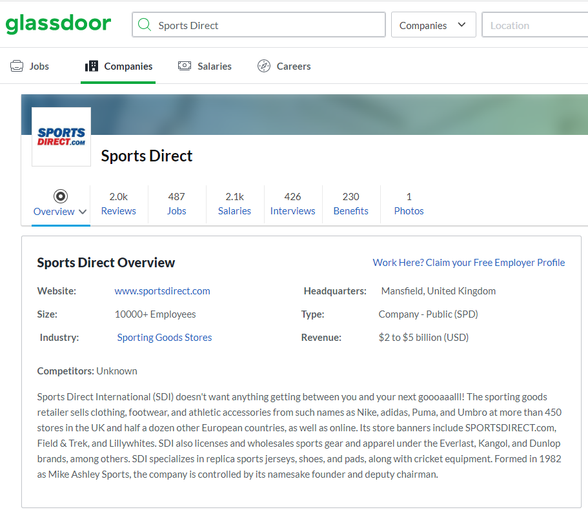Open the www.sportsdirect.com website link
Screen dimensions: 588x510
163,291
